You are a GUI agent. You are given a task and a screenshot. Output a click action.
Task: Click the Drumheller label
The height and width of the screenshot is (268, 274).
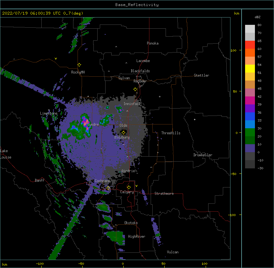pyautogui.click(x=203, y=155)
